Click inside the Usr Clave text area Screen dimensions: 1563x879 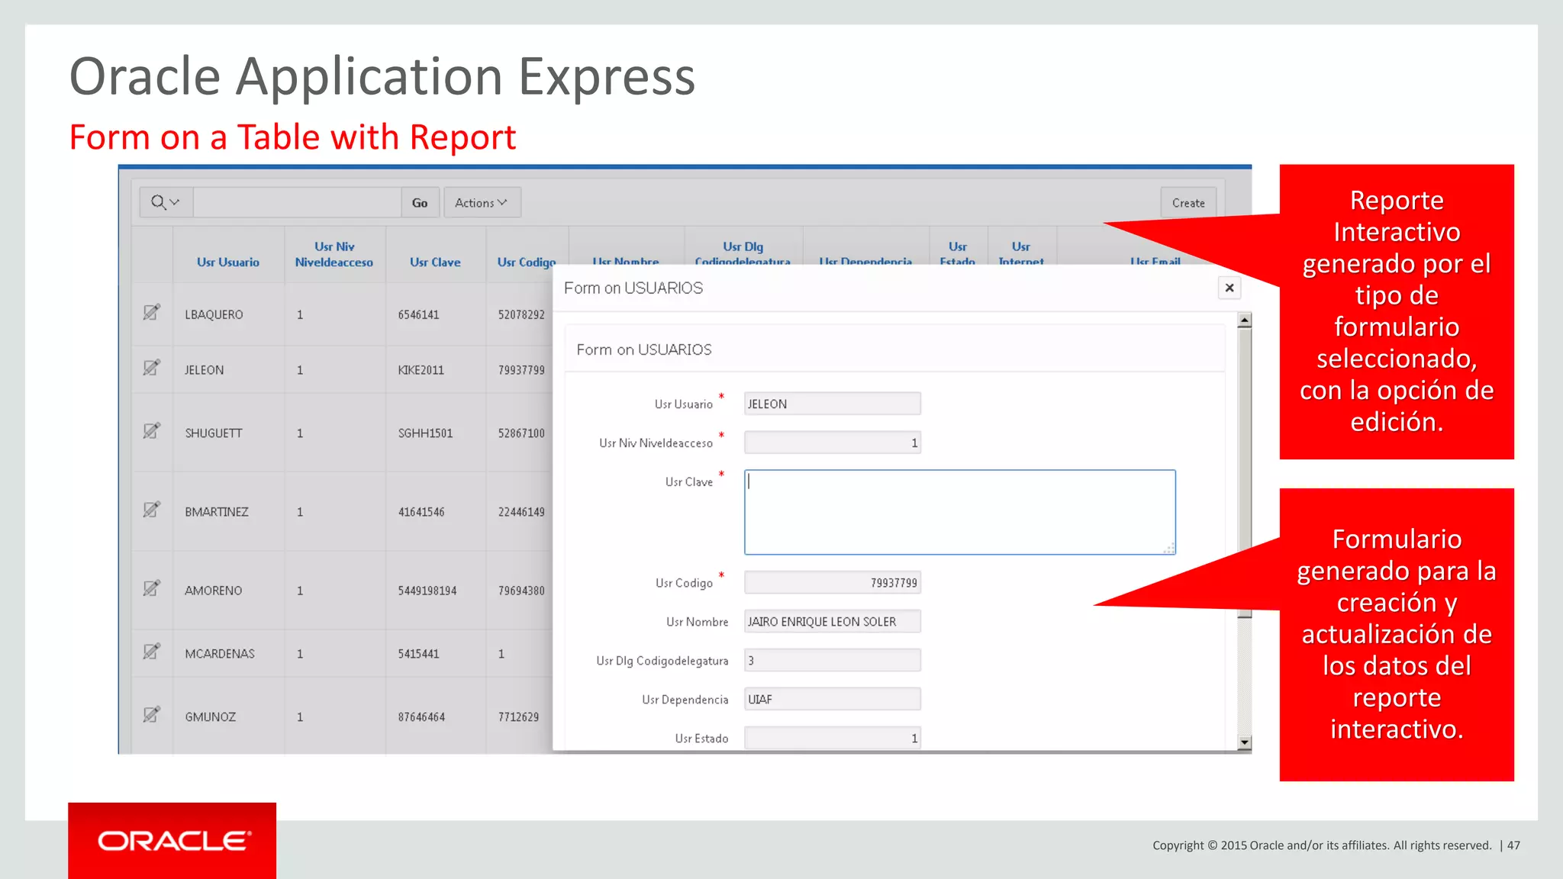pos(960,512)
